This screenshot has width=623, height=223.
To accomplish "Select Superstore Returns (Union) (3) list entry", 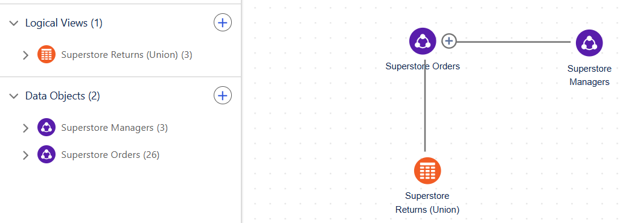I will 127,55.
